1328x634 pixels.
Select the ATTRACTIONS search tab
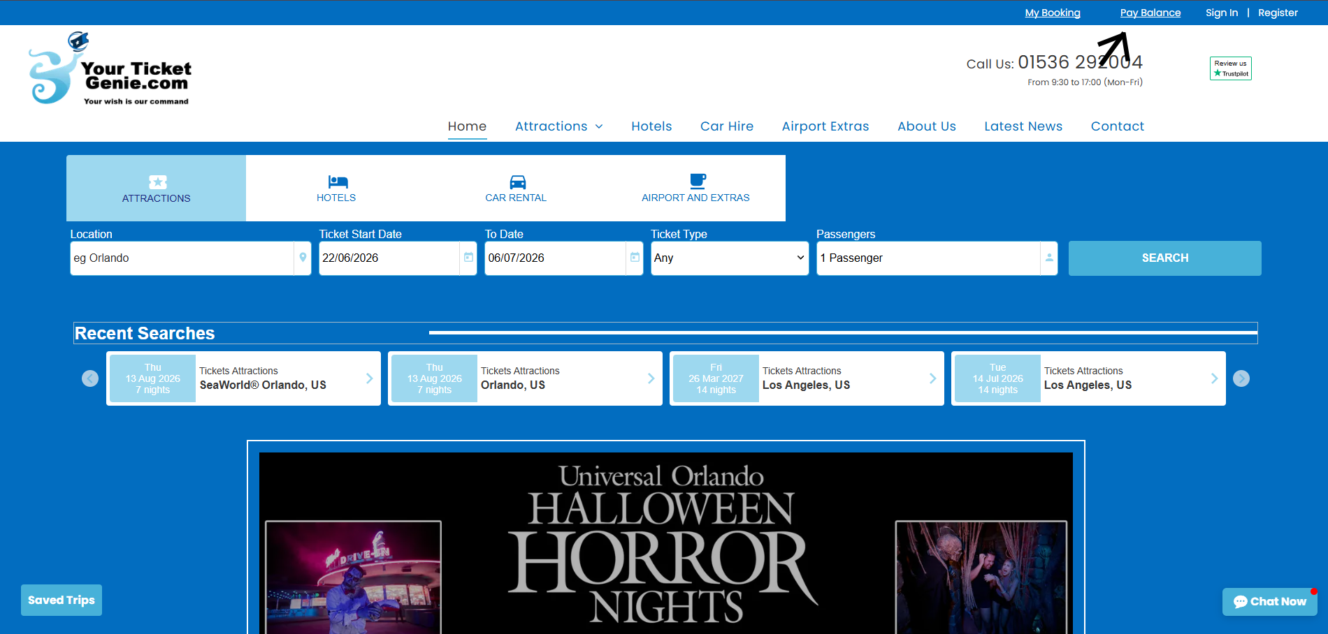pos(156,189)
